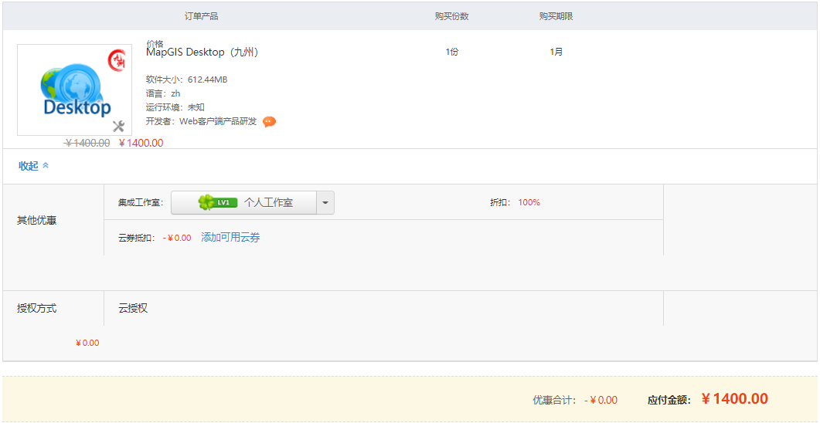The width and height of the screenshot is (820, 423).
Task: Collapse details with the 收起 link
Action: coord(29,166)
